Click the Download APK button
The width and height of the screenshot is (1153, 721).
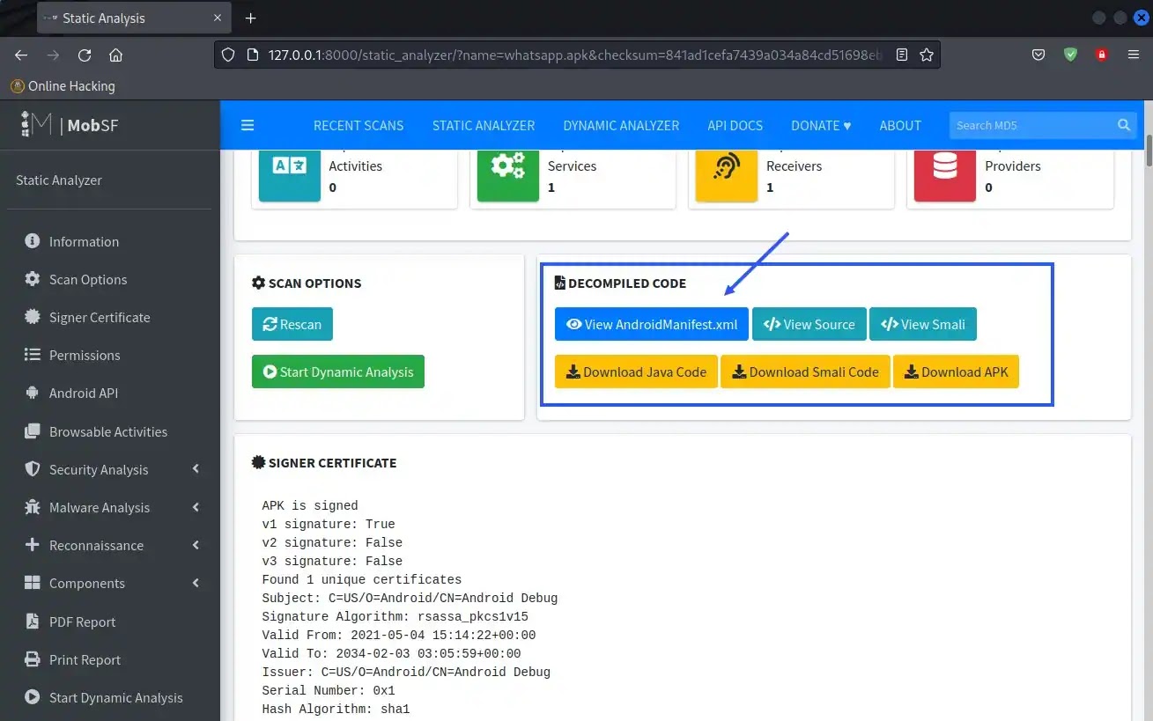pyautogui.click(x=956, y=372)
